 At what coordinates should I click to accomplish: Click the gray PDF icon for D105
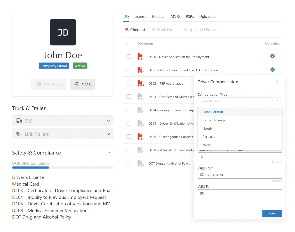[141, 123]
